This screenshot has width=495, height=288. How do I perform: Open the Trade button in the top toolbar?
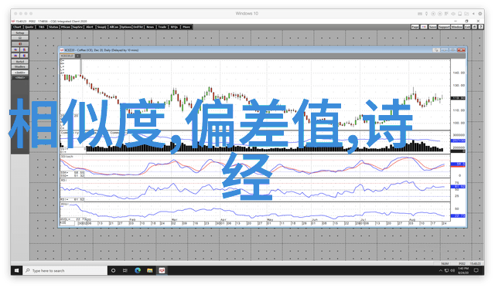coord(162,27)
